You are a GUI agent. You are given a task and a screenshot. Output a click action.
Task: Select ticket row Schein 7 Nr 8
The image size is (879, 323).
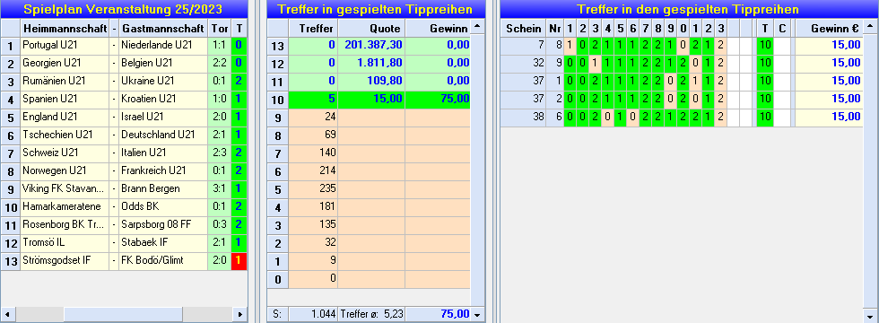(681, 46)
